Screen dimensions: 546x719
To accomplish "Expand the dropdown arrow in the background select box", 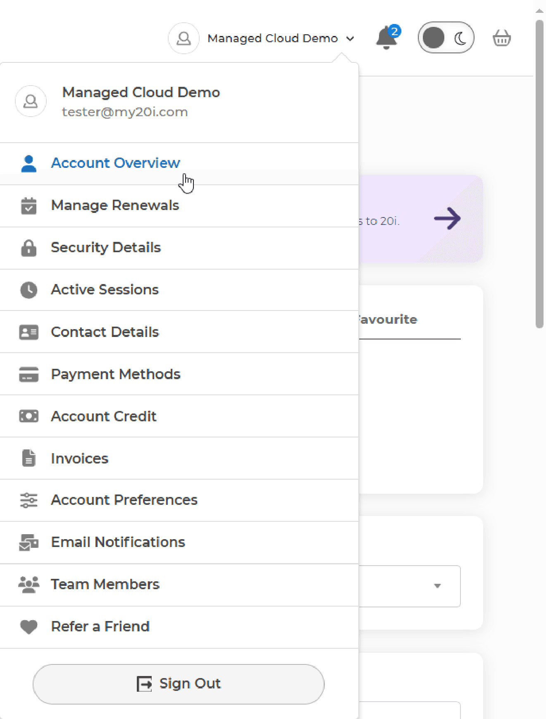I will (437, 586).
